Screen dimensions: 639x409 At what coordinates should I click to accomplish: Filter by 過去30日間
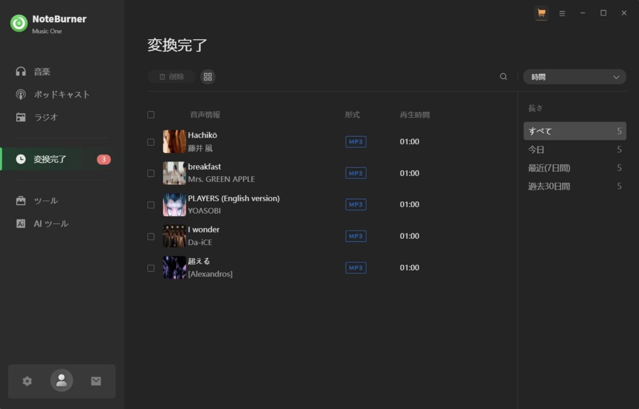(575, 186)
